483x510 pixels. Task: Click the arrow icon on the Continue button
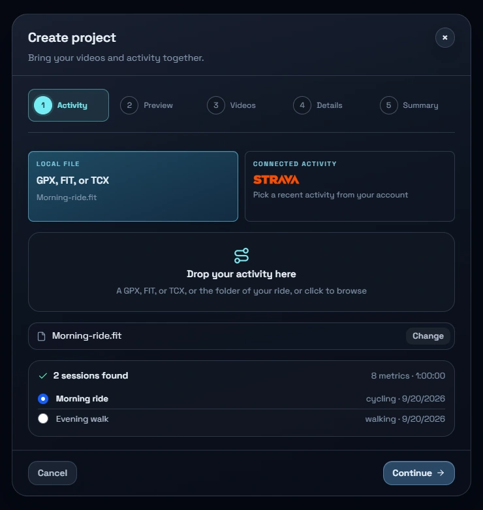[x=441, y=473]
